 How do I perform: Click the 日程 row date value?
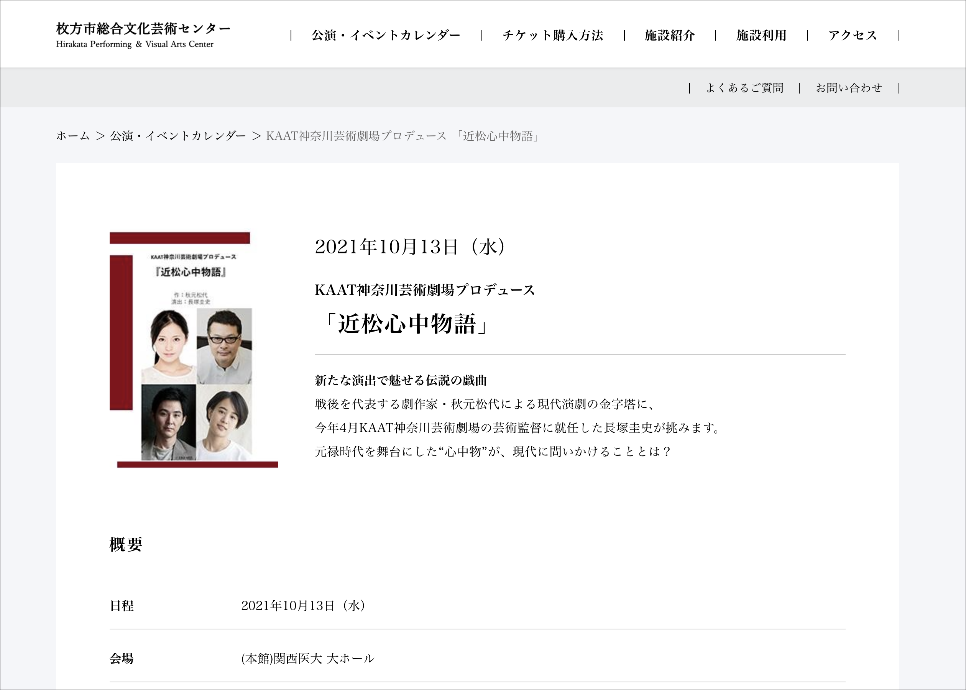pos(303,605)
